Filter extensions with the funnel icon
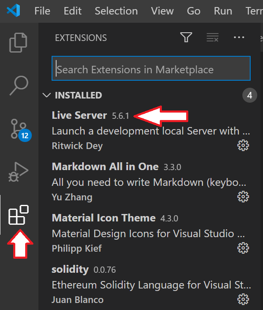 (x=186, y=37)
